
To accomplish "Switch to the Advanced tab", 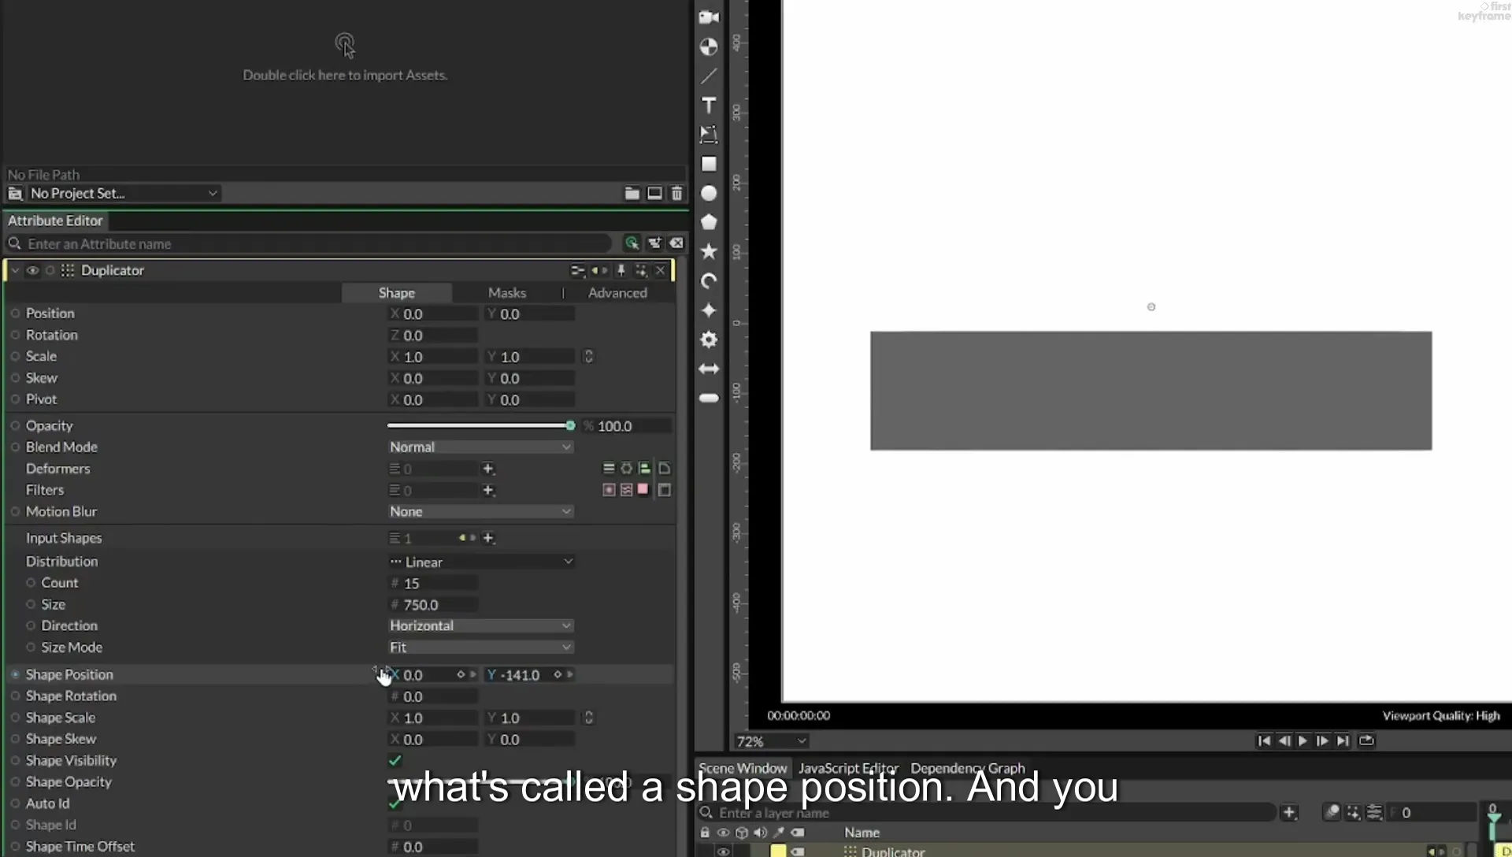I will 617,292.
